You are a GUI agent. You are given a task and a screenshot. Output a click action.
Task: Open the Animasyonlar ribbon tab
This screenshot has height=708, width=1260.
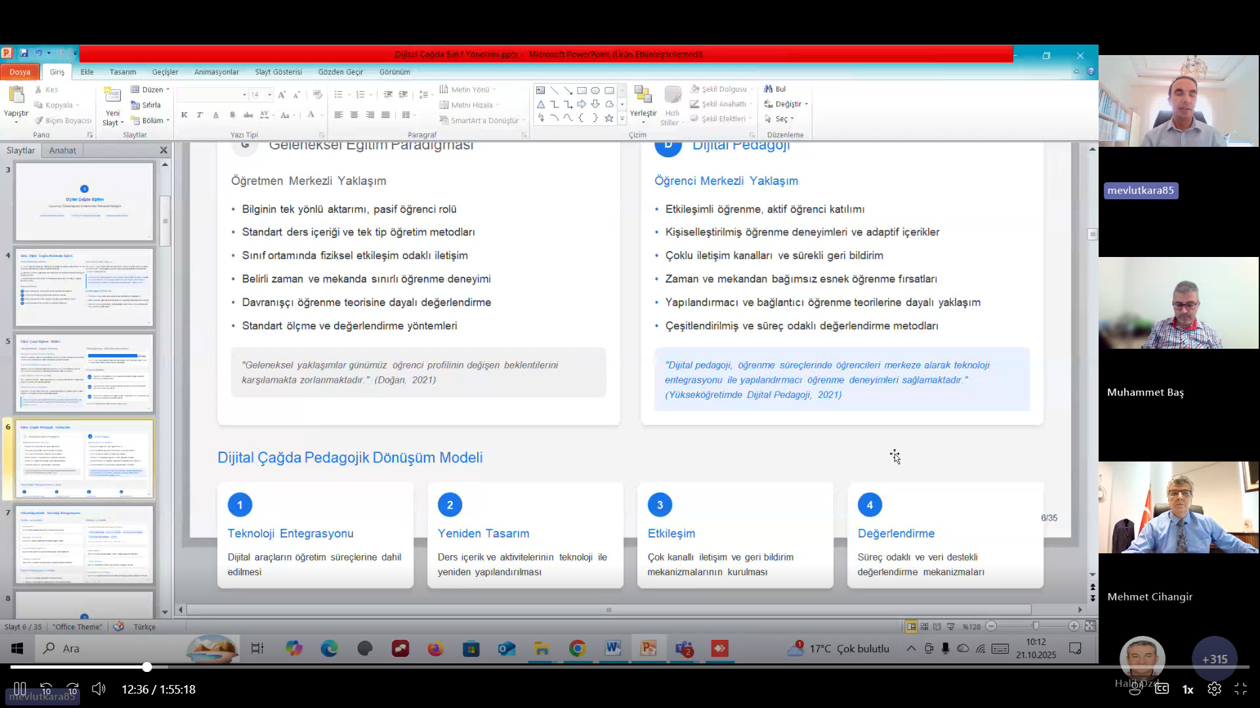[216, 72]
